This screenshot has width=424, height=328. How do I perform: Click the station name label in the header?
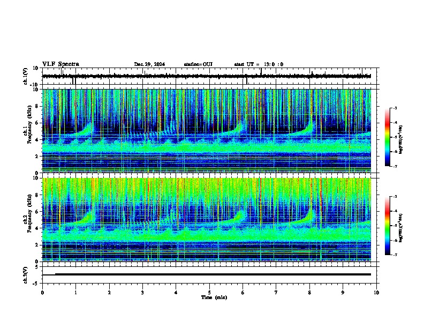click(198, 64)
